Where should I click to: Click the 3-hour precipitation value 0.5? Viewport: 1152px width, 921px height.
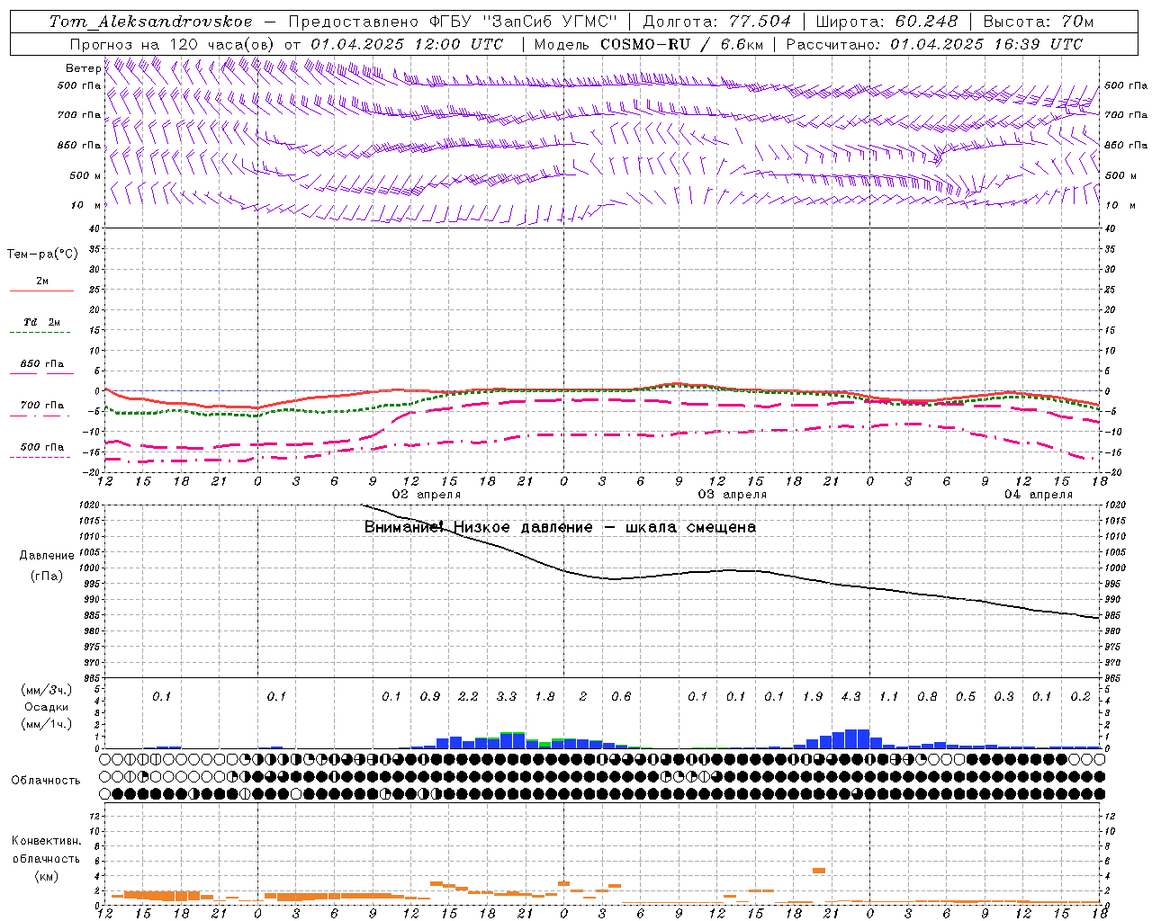click(966, 696)
